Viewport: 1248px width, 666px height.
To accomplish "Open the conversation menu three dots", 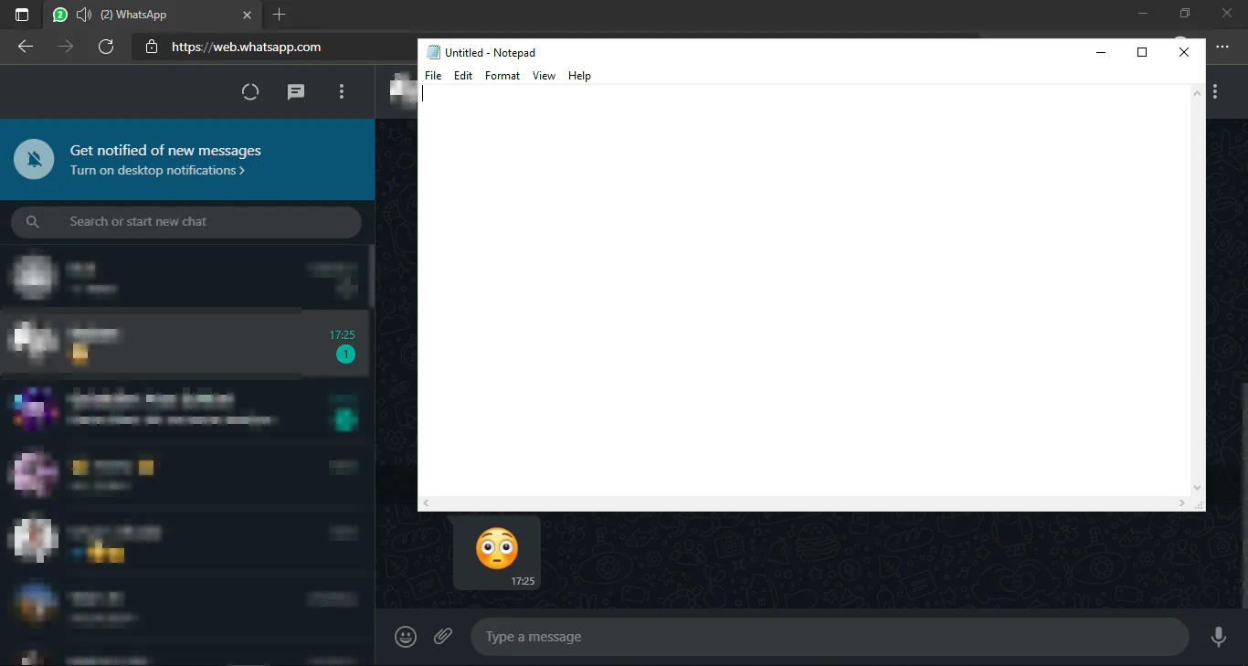I will (1215, 91).
